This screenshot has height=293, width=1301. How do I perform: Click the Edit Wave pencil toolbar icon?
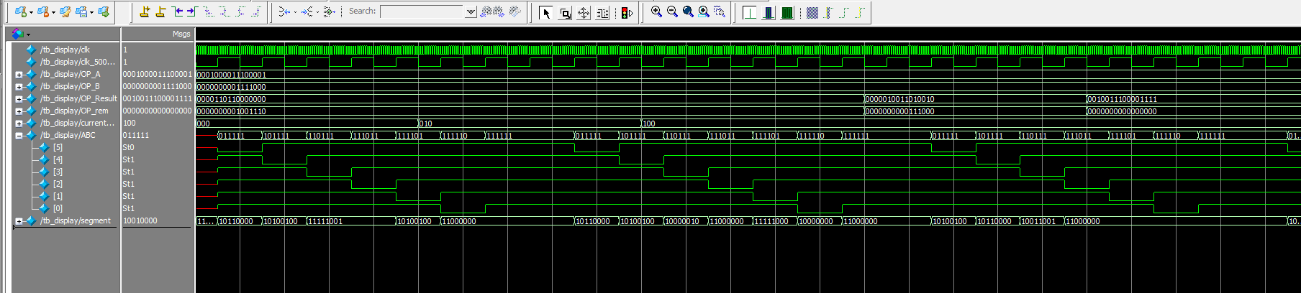pos(65,11)
